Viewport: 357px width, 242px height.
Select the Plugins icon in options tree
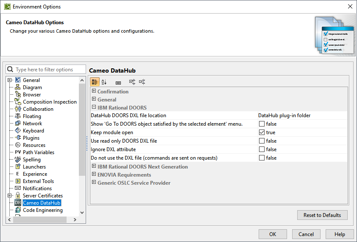pyautogui.click(x=18, y=138)
